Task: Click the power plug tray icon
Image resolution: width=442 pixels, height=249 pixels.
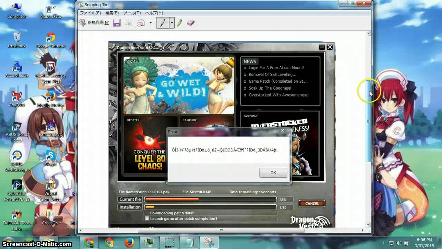Action: pyautogui.click(x=407, y=243)
